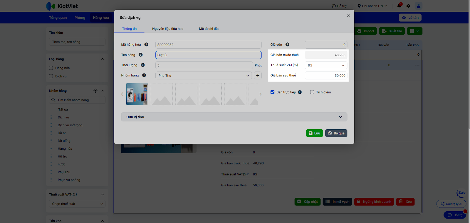Open column view options dropdown
The width and height of the screenshot is (470, 223).
(x=415, y=31)
